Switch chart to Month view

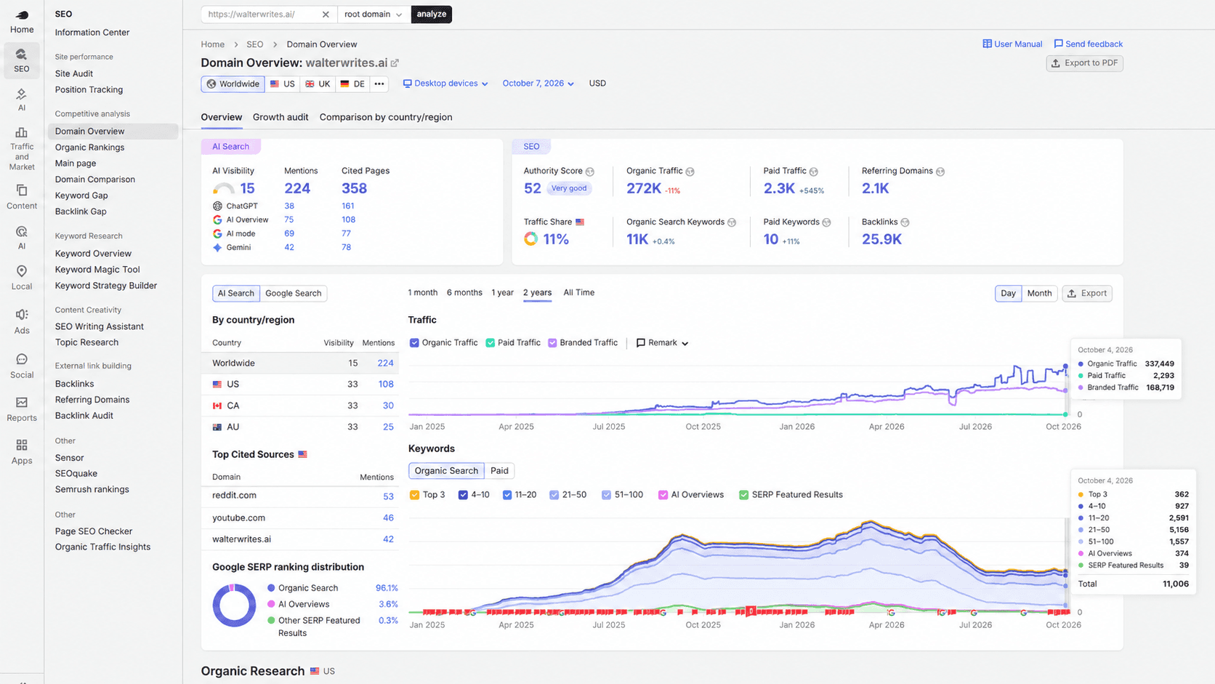point(1039,294)
